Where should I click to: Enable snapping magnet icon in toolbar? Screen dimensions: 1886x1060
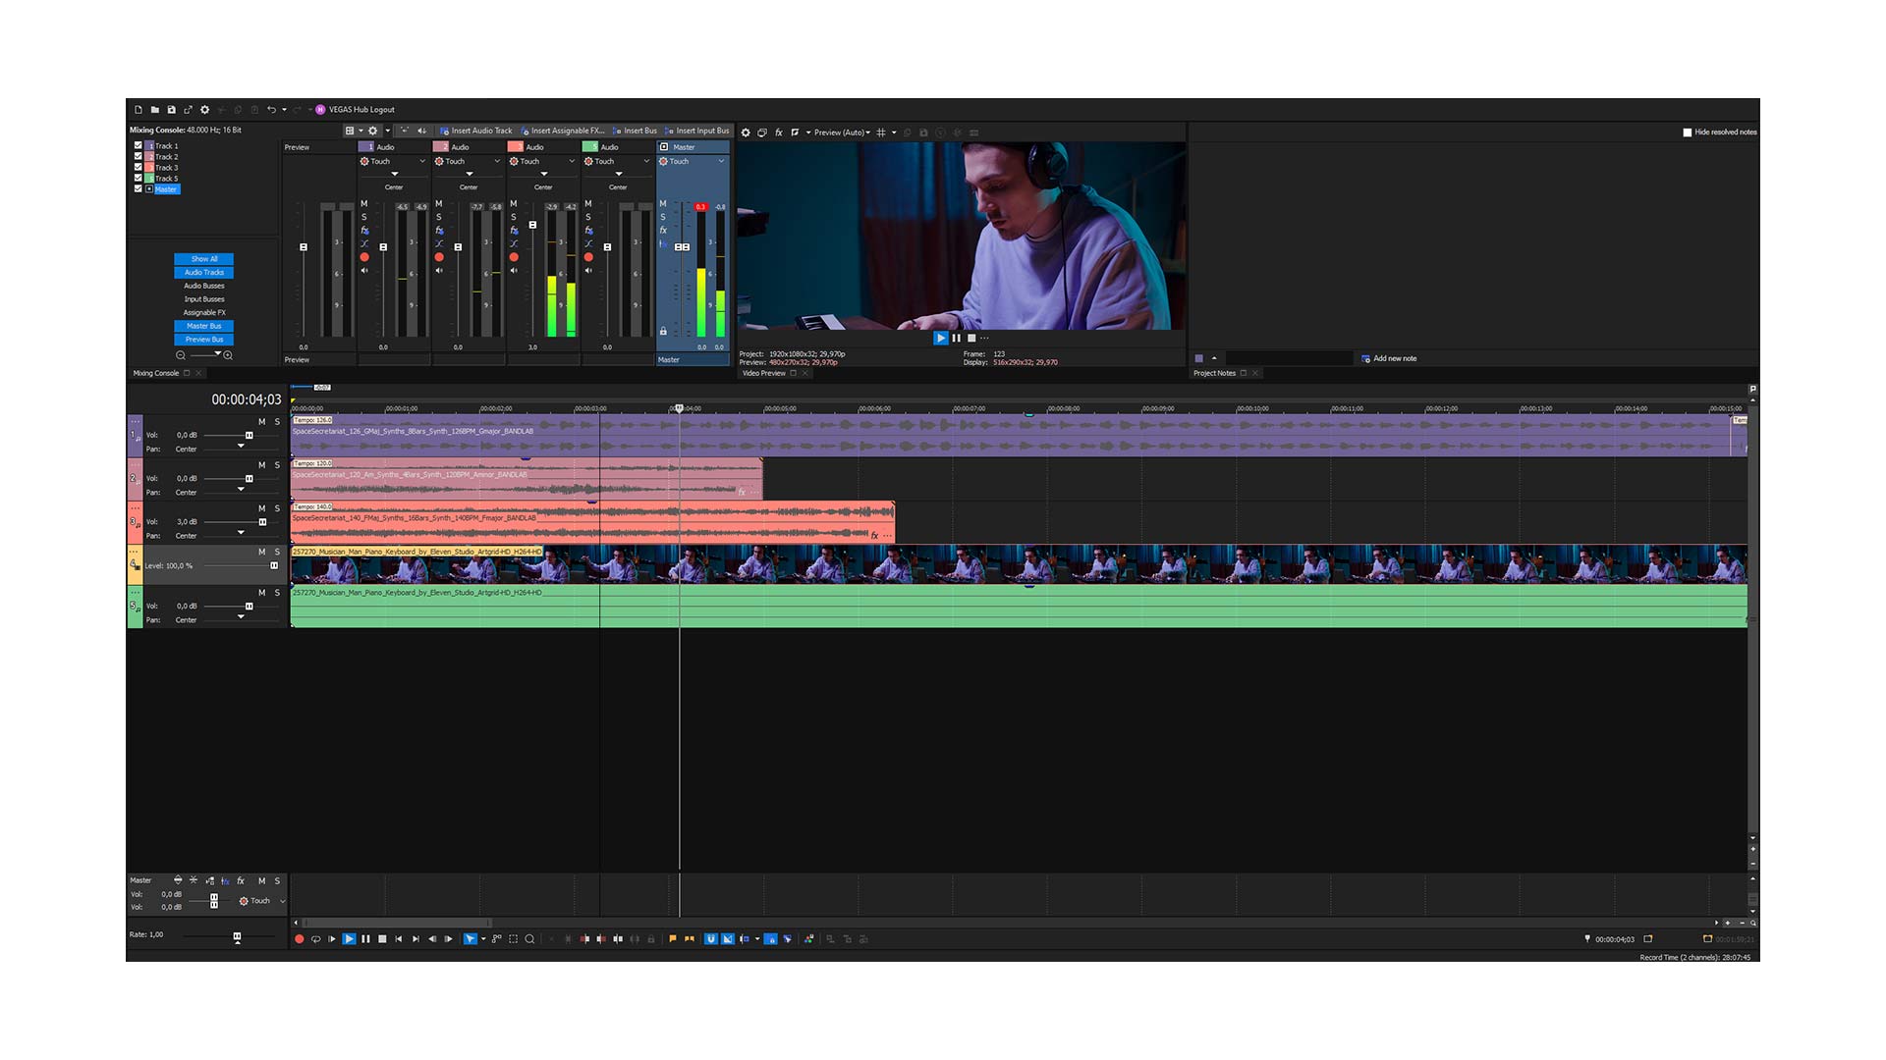coord(711,939)
